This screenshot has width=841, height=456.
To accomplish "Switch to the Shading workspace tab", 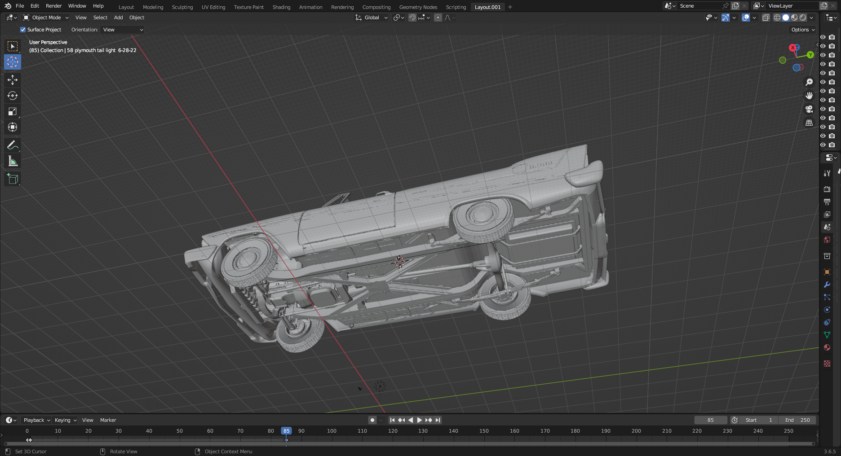I will (281, 7).
